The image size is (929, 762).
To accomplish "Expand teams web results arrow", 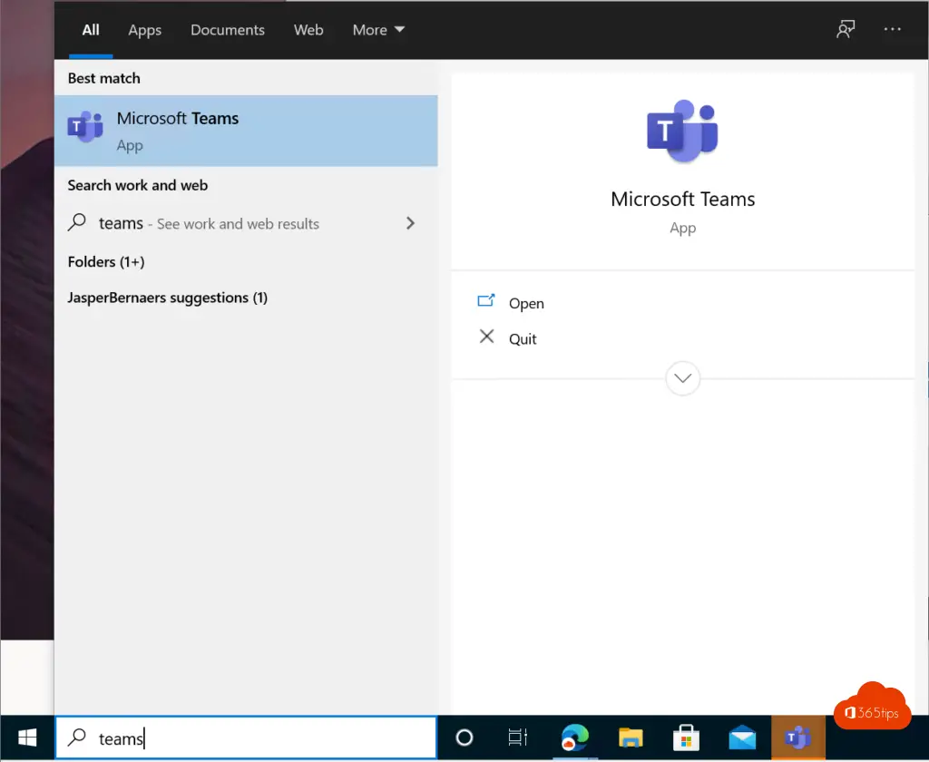I will [410, 223].
